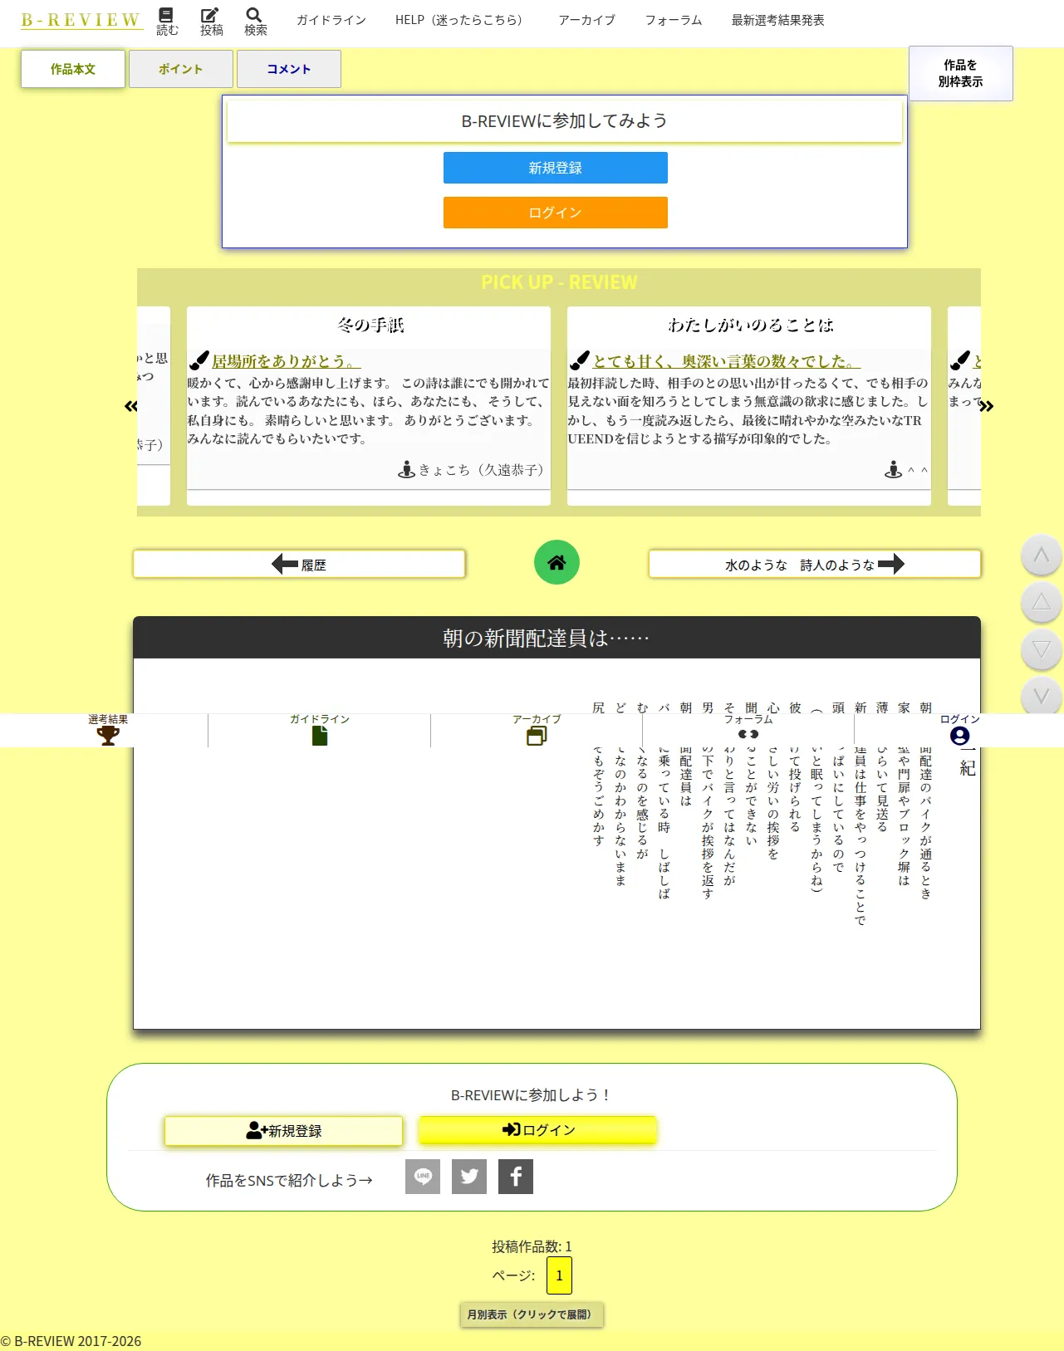The height and width of the screenshot is (1351, 1064).
Task: Switch to the ポイント tab
Action: pos(181,69)
